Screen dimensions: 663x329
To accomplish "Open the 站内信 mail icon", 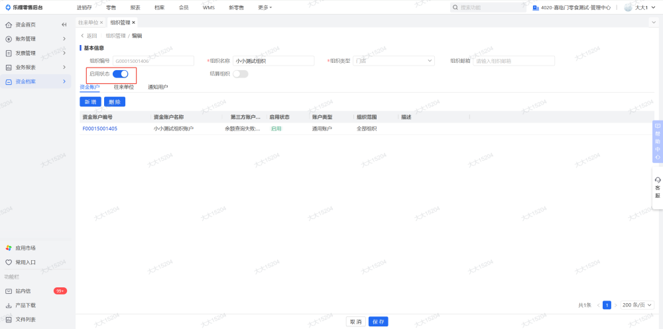I will [x=9, y=291].
